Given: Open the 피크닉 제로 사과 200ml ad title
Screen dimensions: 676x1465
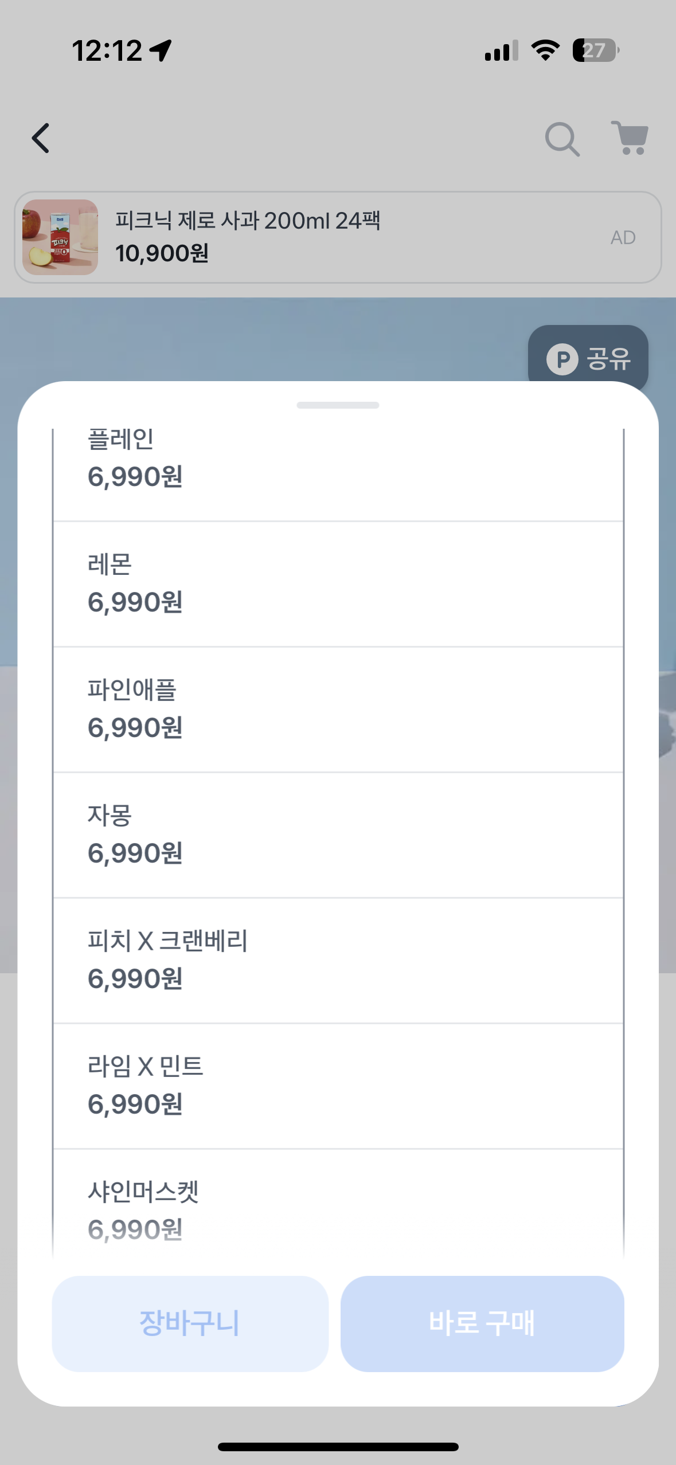Looking at the screenshot, I should 248,221.
